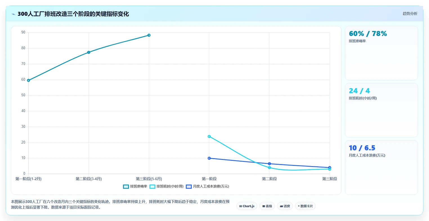Click x-axis label 第三阶段(5-6月)
Screen dimensions: 429x221
click(149, 179)
